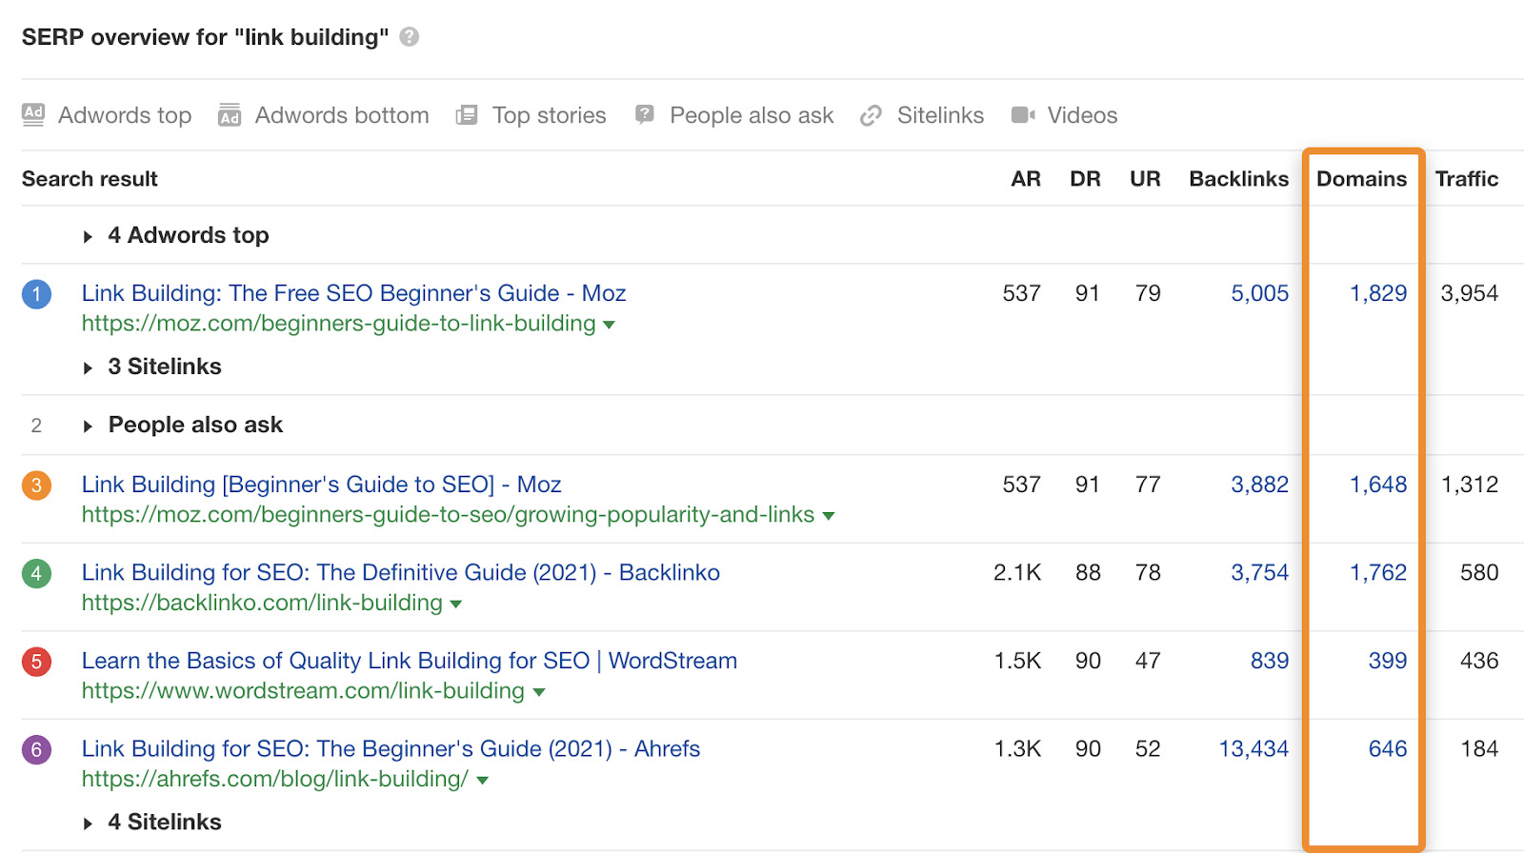Click the help question mark icon
This screenshot has width=1524, height=853.
410,37
